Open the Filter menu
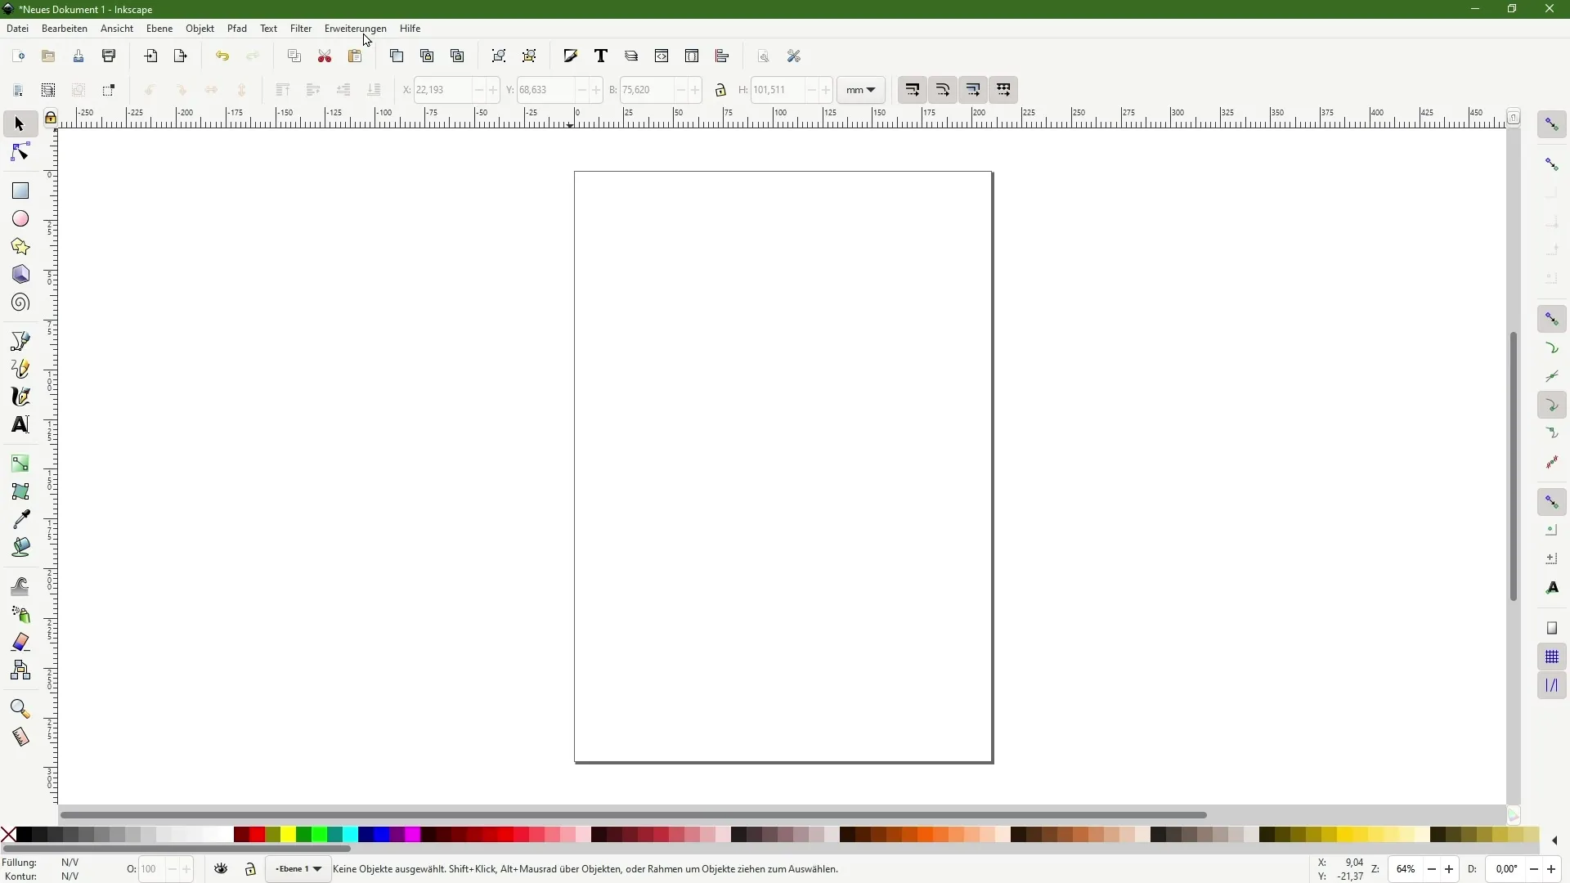 pos(301,29)
